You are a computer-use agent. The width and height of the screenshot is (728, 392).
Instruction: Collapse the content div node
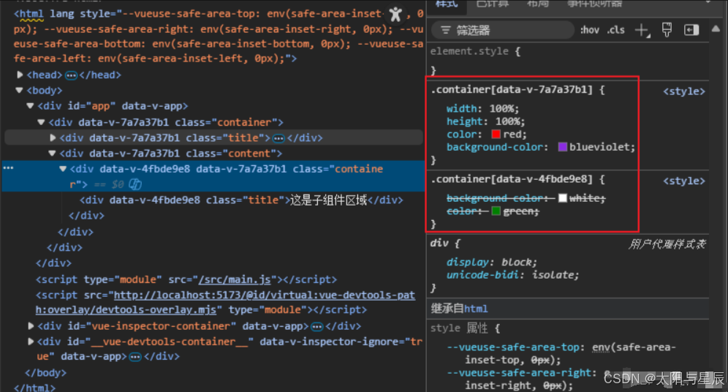[52, 154]
